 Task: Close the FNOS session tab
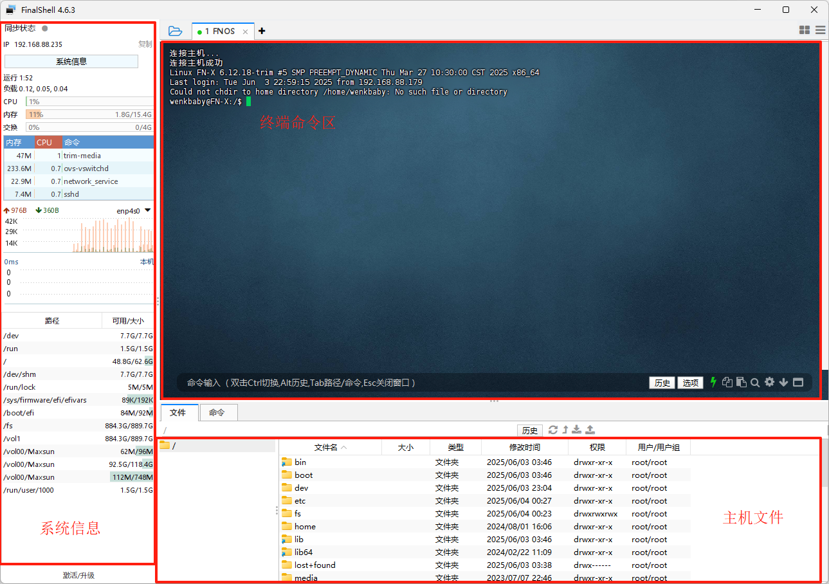click(x=245, y=32)
